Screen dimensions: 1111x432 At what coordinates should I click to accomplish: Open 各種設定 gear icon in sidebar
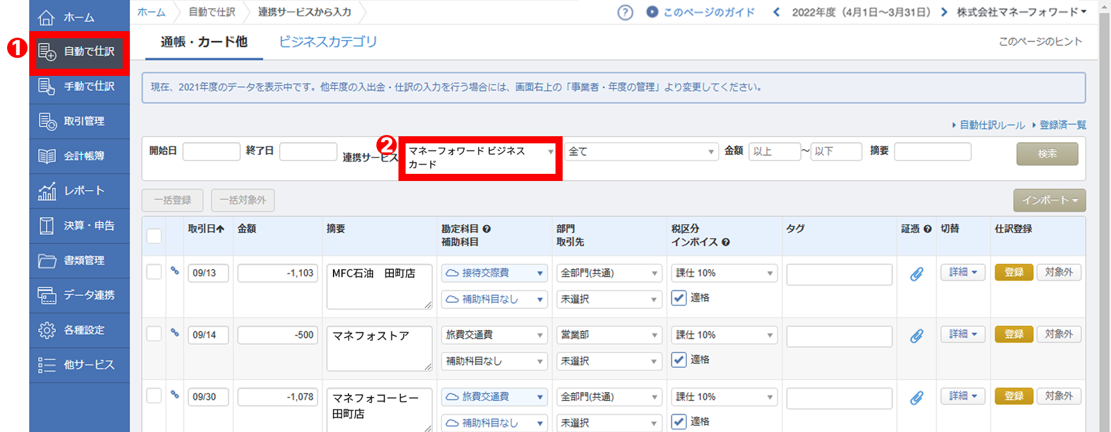47,330
